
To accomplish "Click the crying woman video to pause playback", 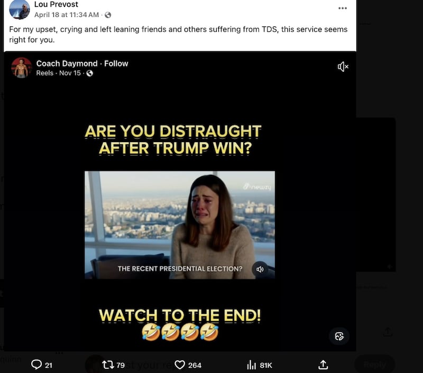I will tap(179, 225).
